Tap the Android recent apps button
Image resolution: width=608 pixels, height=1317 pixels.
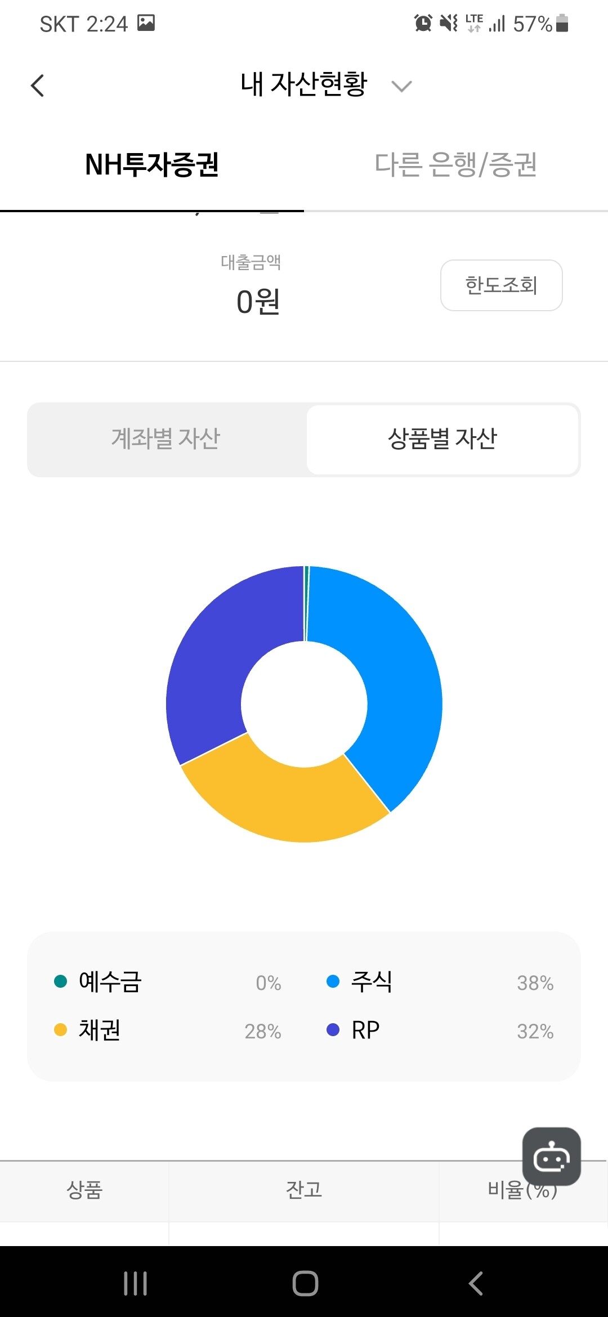pos(136,1284)
